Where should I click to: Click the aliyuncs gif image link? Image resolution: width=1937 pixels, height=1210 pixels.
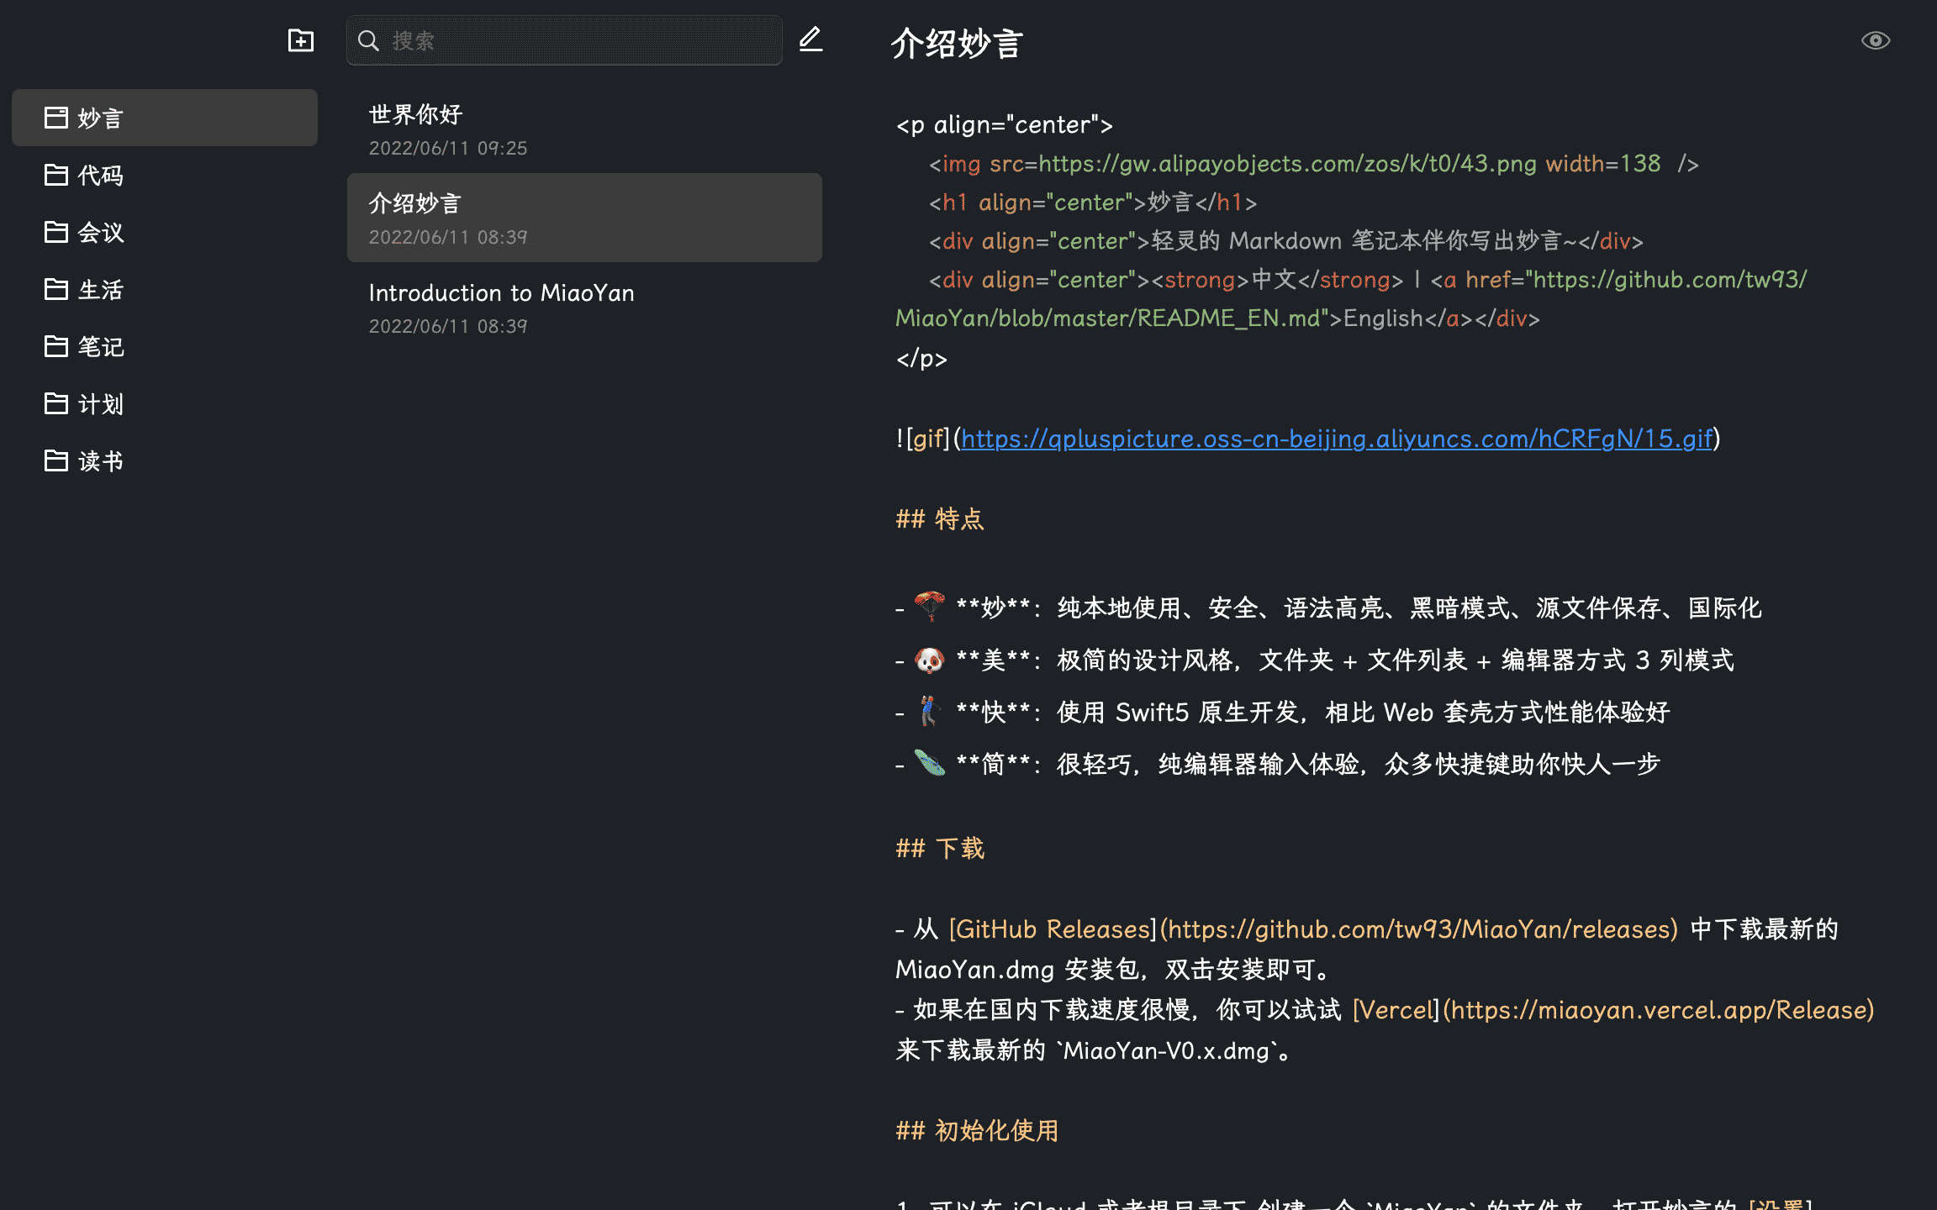(1336, 439)
